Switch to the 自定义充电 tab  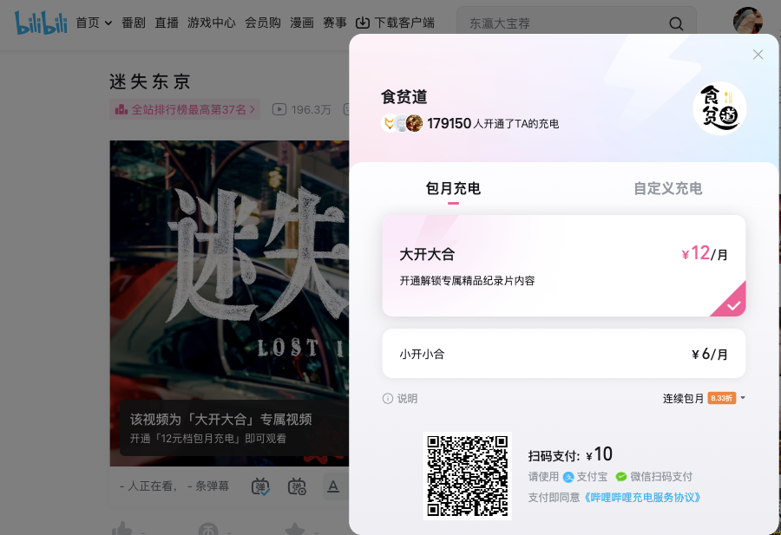(x=667, y=188)
